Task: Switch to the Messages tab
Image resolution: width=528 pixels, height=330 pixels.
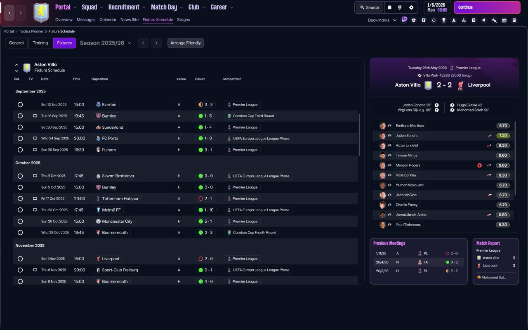Action: click(x=86, y=20)
